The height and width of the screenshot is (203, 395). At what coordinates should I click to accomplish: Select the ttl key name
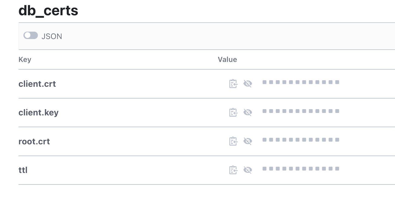point(23,170)
